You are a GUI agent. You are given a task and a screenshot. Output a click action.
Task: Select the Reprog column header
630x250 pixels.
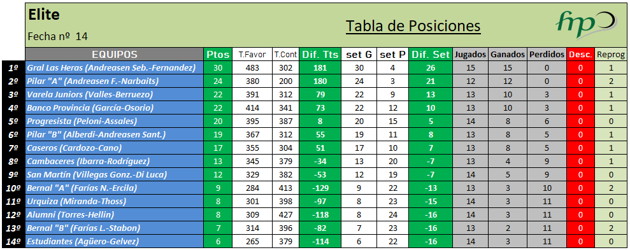[x=611, y=55]
